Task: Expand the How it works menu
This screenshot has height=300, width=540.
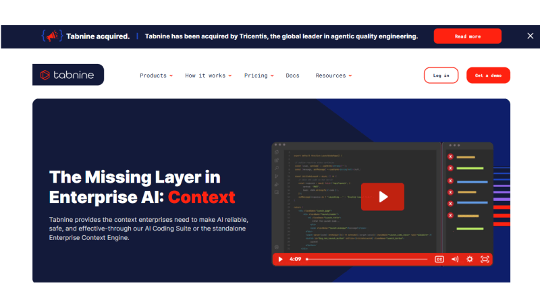Action: pos(208,76)
